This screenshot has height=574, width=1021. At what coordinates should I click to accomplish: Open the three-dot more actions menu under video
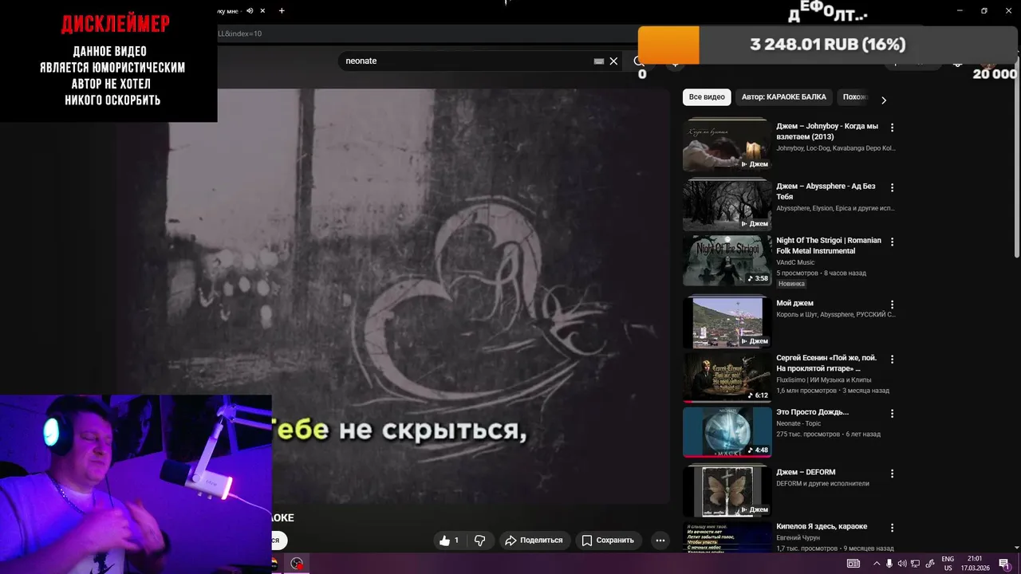pyautogui.click(x=660, y=541)
